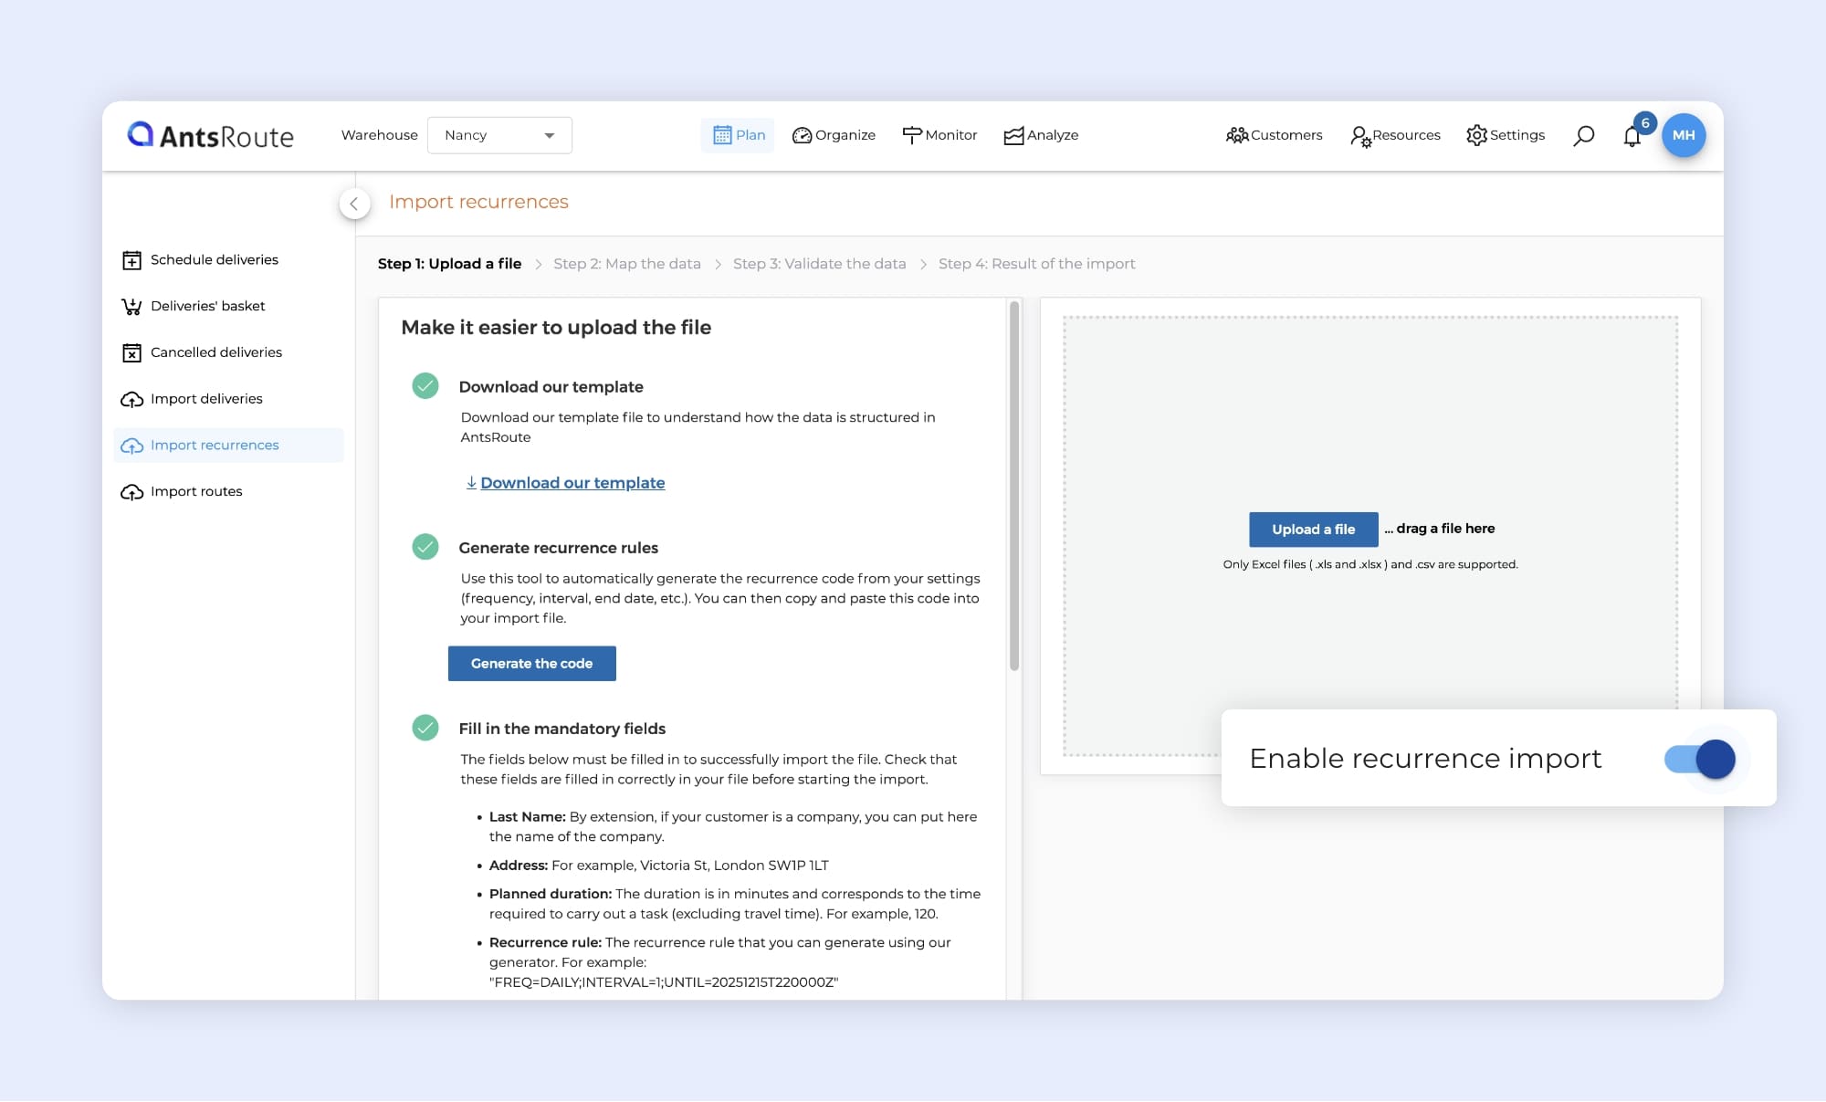
Task: Click the Download our template checkmark
Action: pos(425,386)
